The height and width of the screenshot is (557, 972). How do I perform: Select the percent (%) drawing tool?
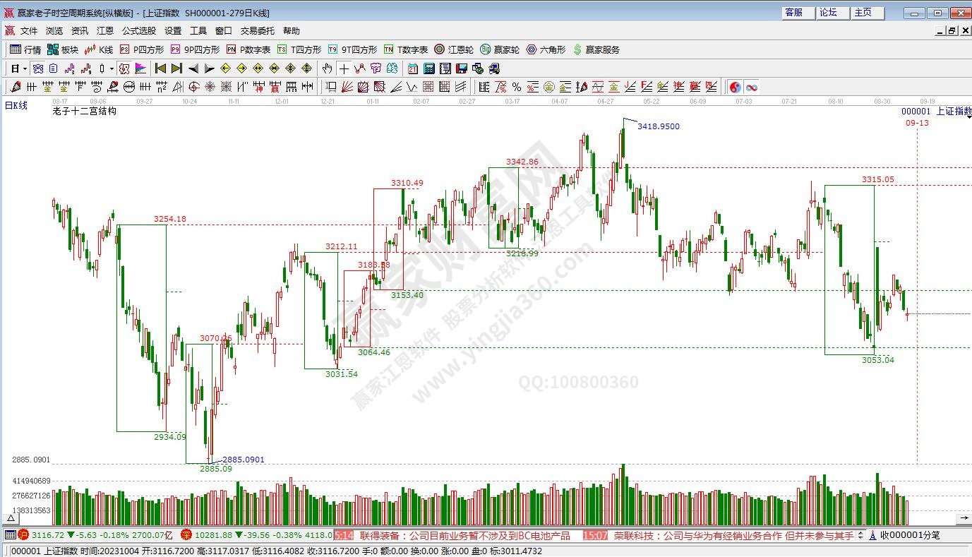pyautogui.click(x=516, y=87)
